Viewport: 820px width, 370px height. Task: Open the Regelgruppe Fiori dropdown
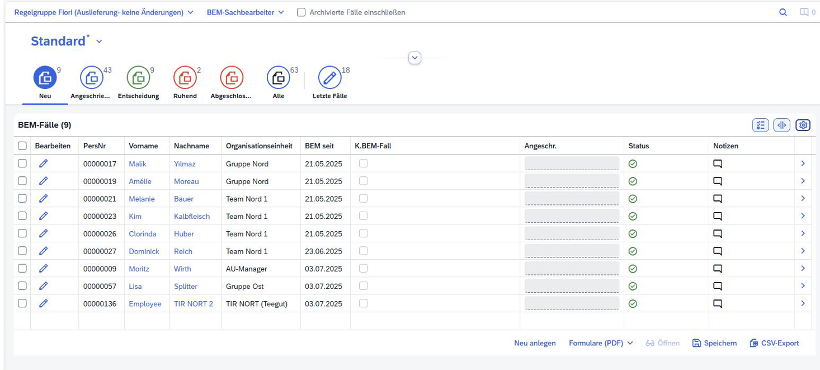104,12
